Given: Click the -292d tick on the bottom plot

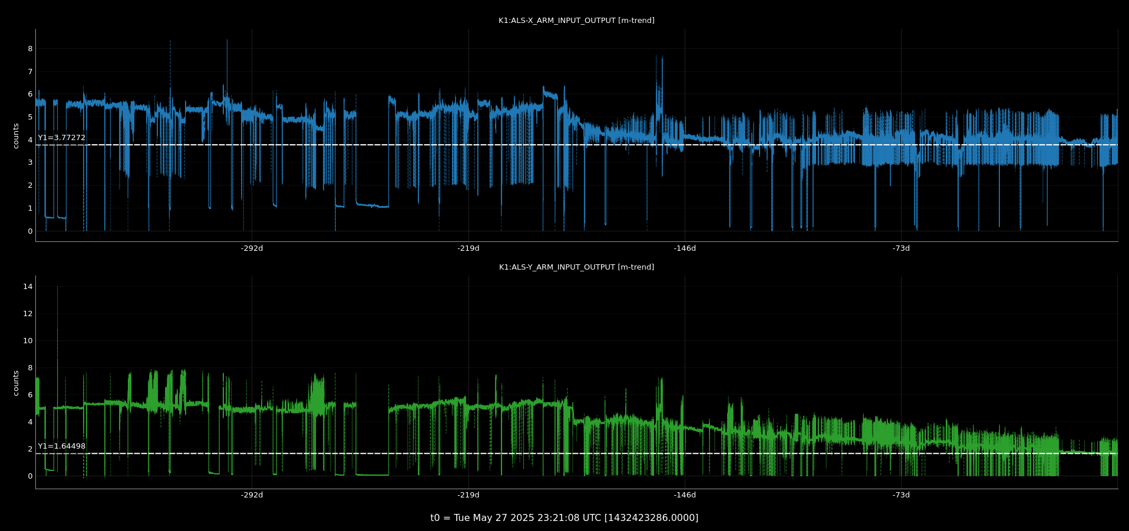Looking at the screenshot, I should tap(252, 495).
